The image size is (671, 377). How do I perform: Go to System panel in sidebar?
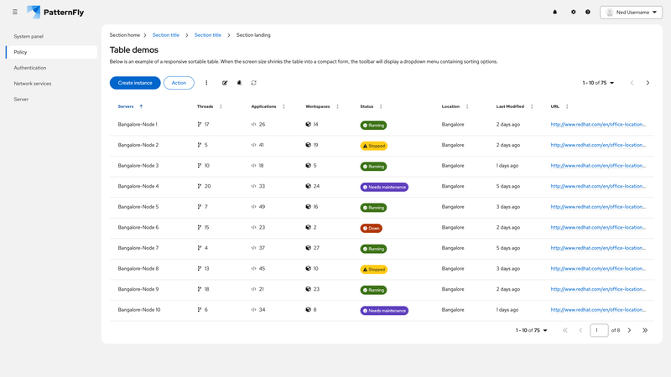pos(29,36)
